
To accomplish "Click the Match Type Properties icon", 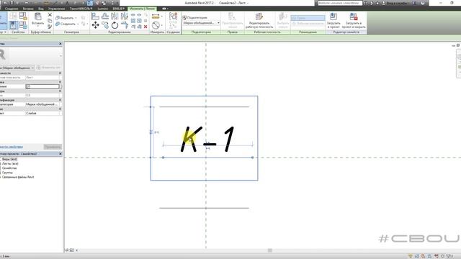I will [50, 27].
